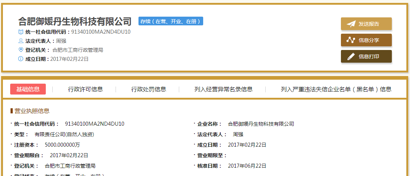The height and width of the screenshot is (176, 410).
Task: Select the 基础信息 tab
Action: (28, 89)
